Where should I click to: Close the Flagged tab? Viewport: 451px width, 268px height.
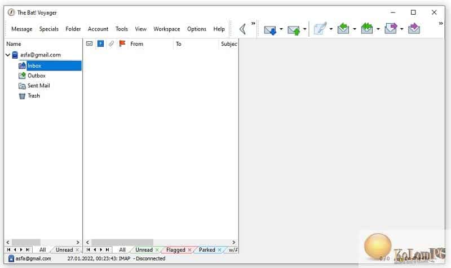pos(189,250)
